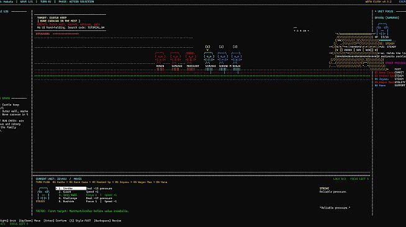
Task: Choose the highlighted Strike move
Action: click(x=71, y=189)
